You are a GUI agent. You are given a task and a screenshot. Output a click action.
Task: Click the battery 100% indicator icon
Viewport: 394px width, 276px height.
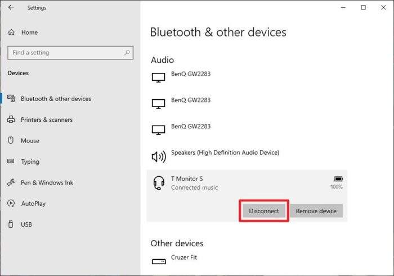[x=338, y=179]
